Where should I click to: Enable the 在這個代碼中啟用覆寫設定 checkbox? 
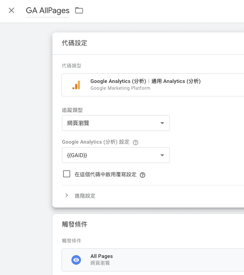click(x=67, y=174)
